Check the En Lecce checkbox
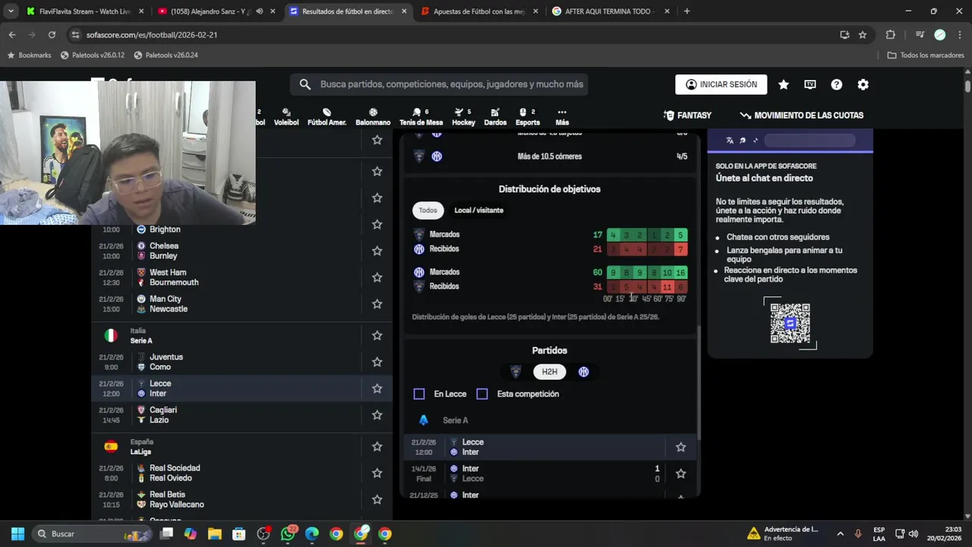Image resolution: width=972 pixels, height=547 pixels. click(x=419, y=394)
